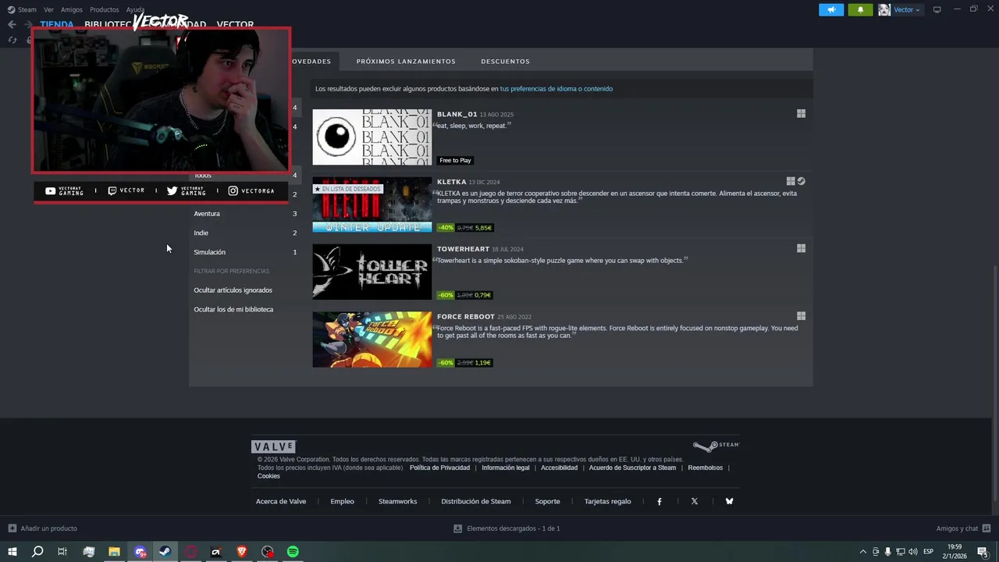Open the downloads status Elementos descargados
This screenshot has width=999, height=562.
507,528
